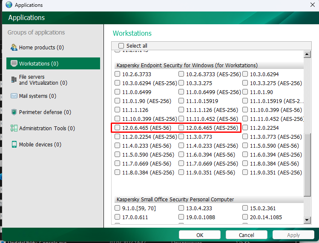319x243 pixels.
Task: Click the Mail systems envelope icon
Action: click(14, 96)
